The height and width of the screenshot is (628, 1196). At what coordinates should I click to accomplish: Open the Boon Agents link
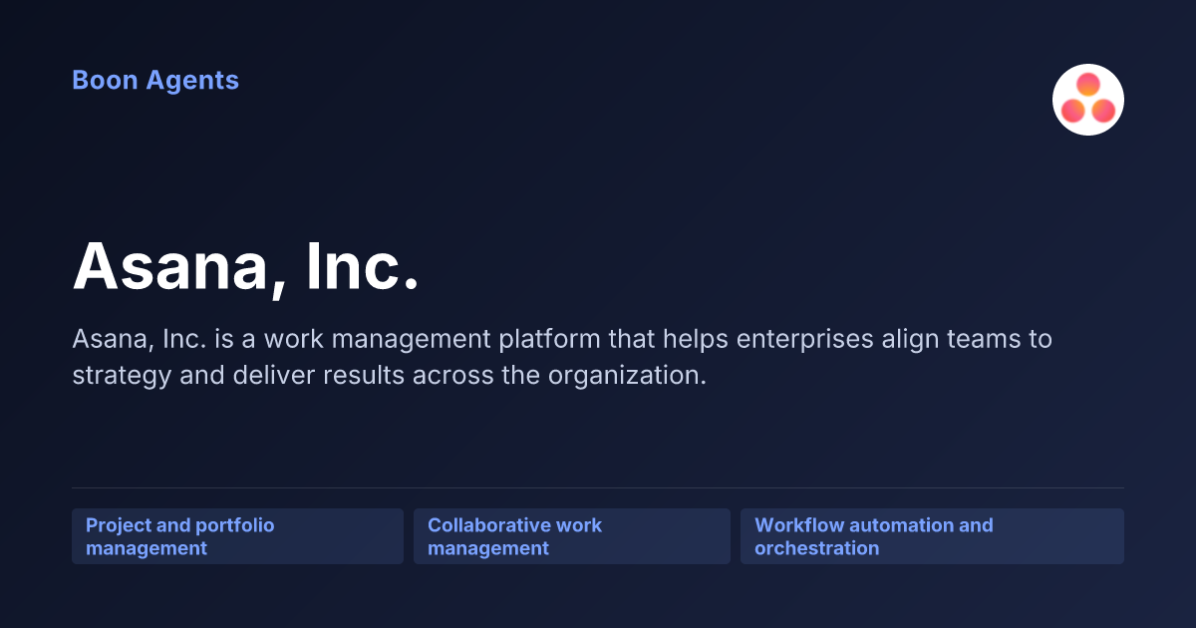155,80
